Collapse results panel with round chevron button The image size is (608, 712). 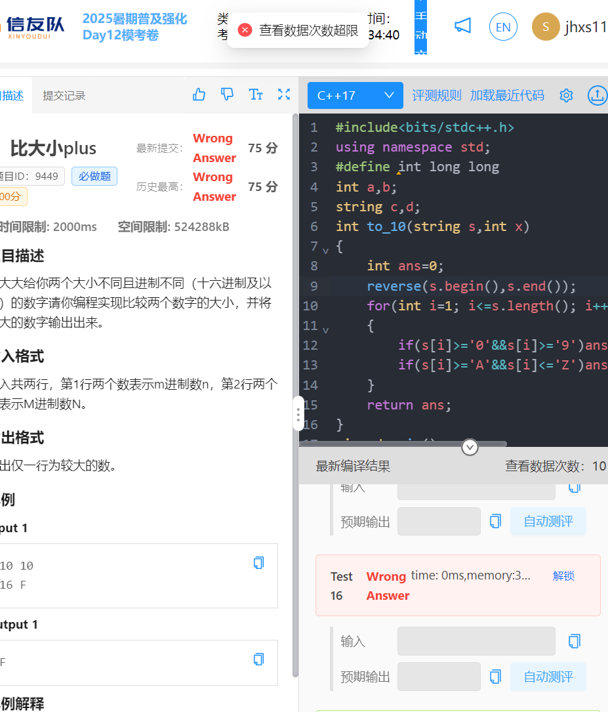[470, 448]
